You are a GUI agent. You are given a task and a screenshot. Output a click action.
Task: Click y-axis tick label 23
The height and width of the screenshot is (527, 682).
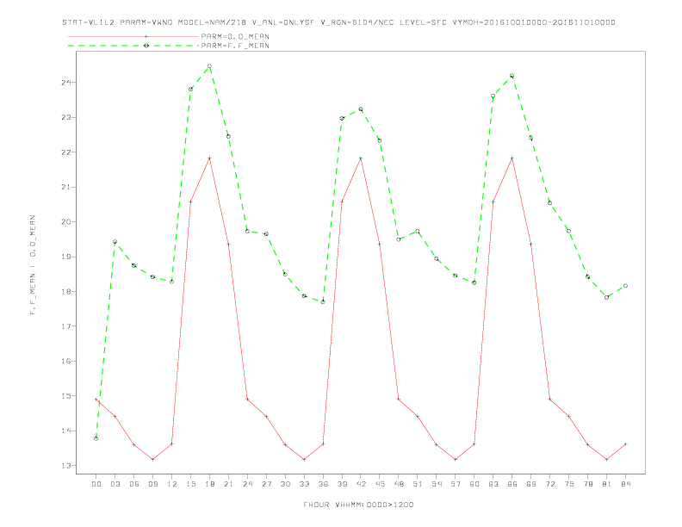[x=66, y=117]
